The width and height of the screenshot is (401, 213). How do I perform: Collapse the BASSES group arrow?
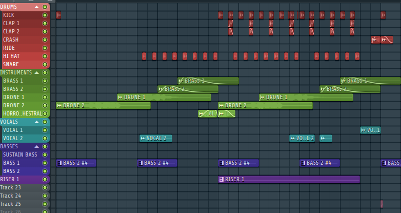pos(36,147)
